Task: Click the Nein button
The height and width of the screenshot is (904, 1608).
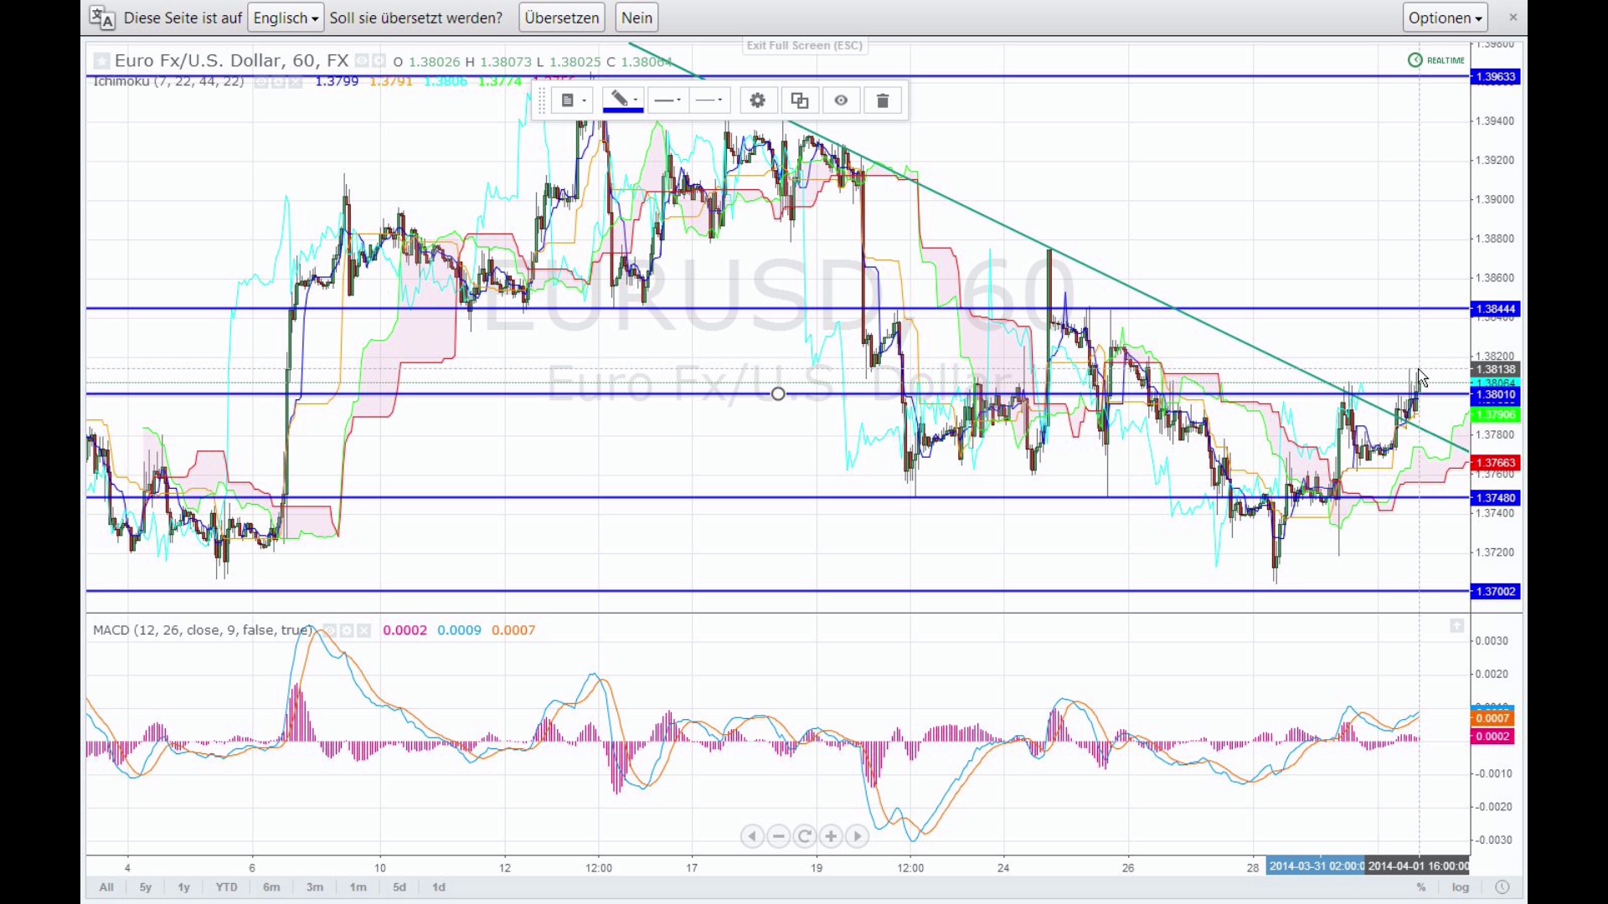Action: [x=636, y=18]
